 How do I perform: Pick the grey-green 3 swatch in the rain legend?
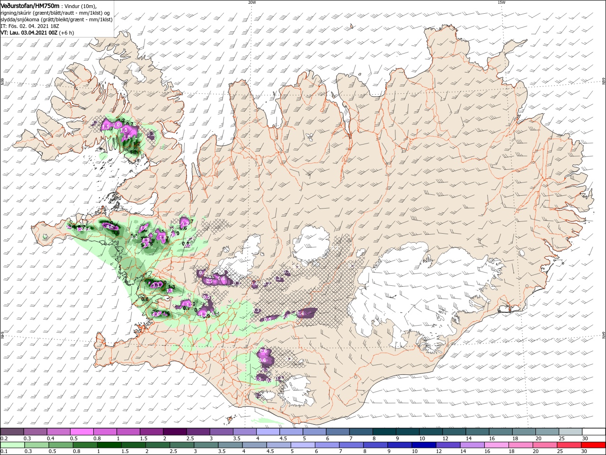point(206,445)
